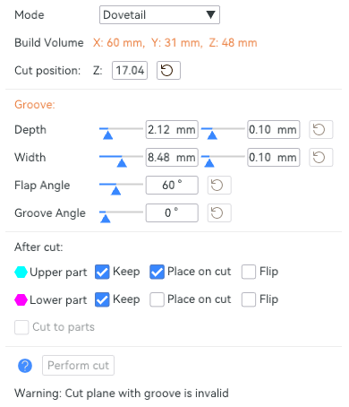
Task: Click the Width tolerance 0.10 mm field
Action: pyautogui.click(x=274, y=158)
